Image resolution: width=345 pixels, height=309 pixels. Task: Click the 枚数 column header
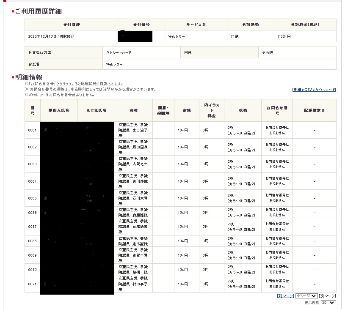pos(243,110)
